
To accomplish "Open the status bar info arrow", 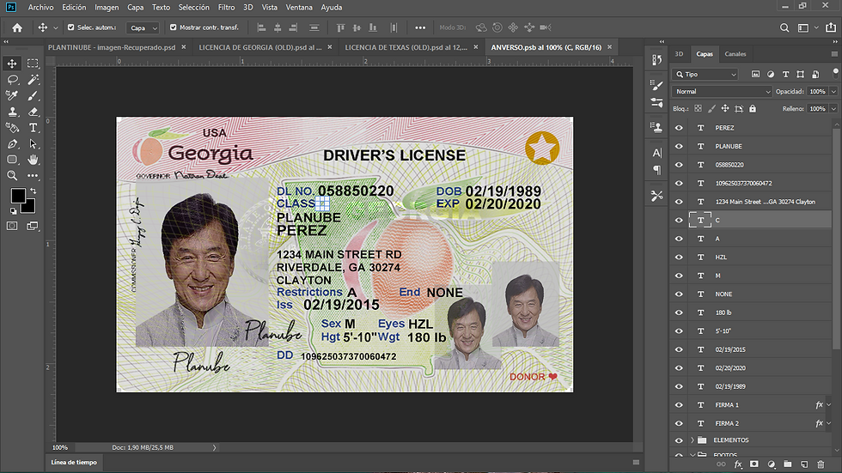I will (214, 447).
